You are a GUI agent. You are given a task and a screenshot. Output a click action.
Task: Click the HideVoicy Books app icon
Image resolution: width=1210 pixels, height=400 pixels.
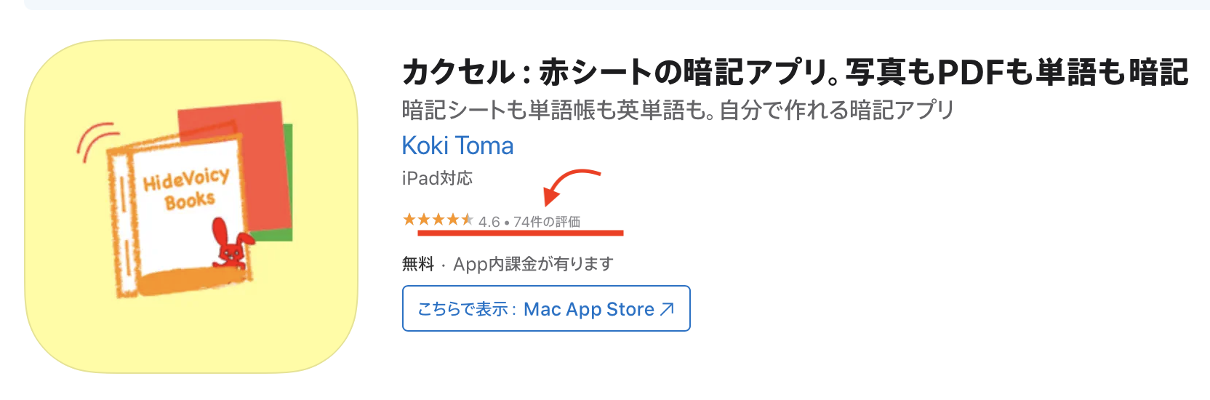tap(191, 207)
